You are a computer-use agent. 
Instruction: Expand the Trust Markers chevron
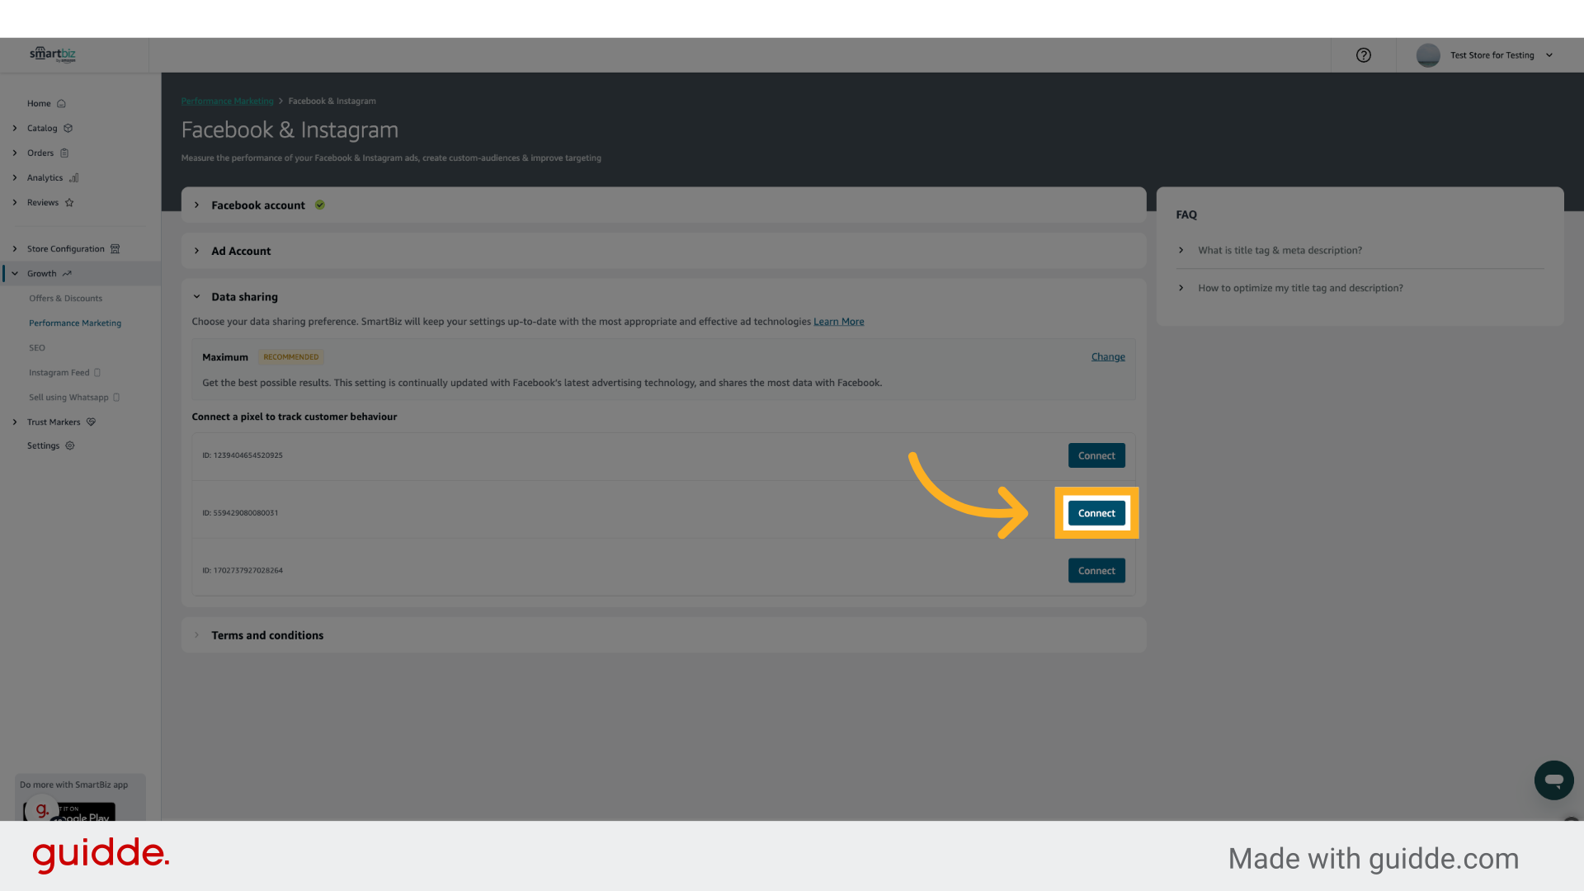point(15,422)
